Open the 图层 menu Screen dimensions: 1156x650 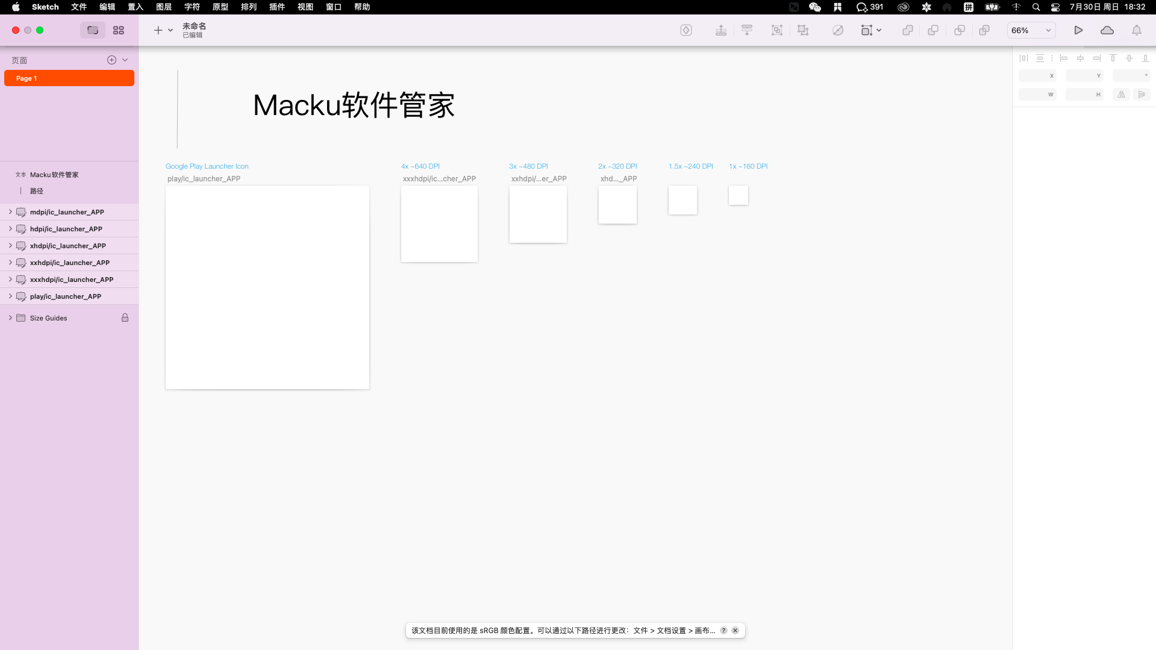click(164, 7)
